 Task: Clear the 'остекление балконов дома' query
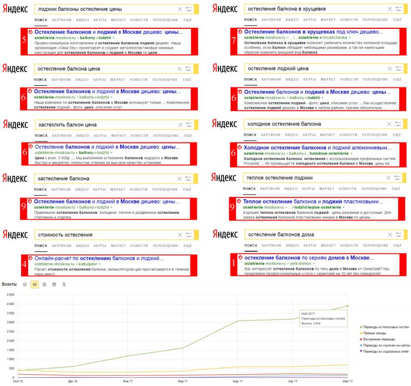[x=390, y=234]
